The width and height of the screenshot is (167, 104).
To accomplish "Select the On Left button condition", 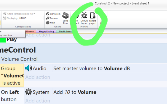I will [x=12, y=96].
